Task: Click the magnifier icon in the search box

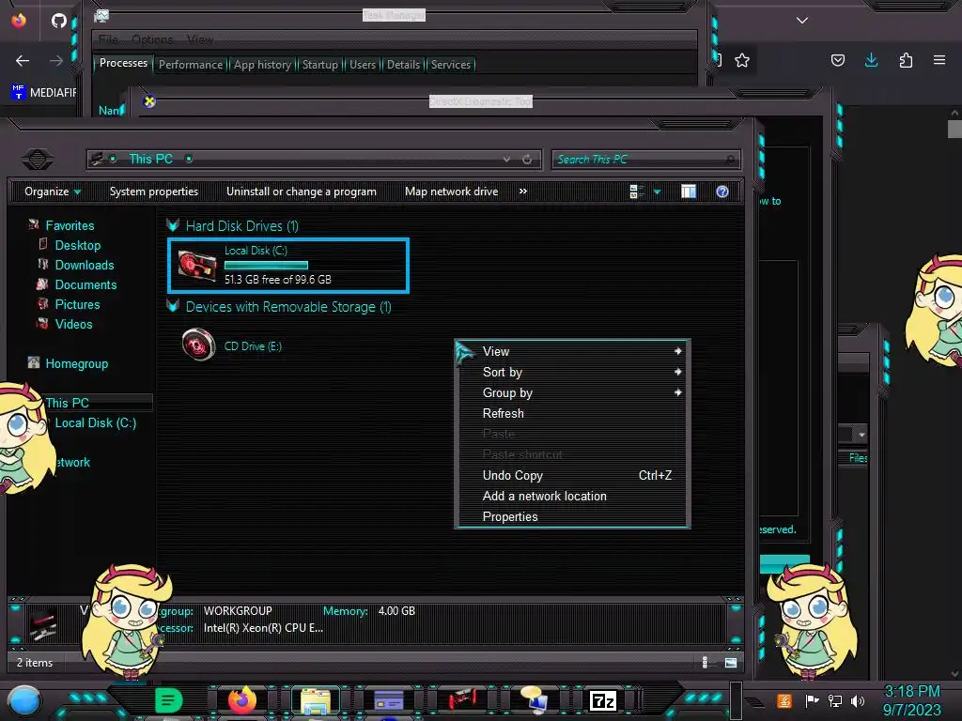Action: [730, 160]
